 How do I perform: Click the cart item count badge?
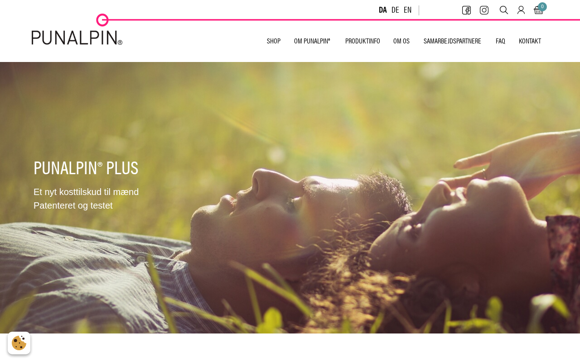pos(542,7)
